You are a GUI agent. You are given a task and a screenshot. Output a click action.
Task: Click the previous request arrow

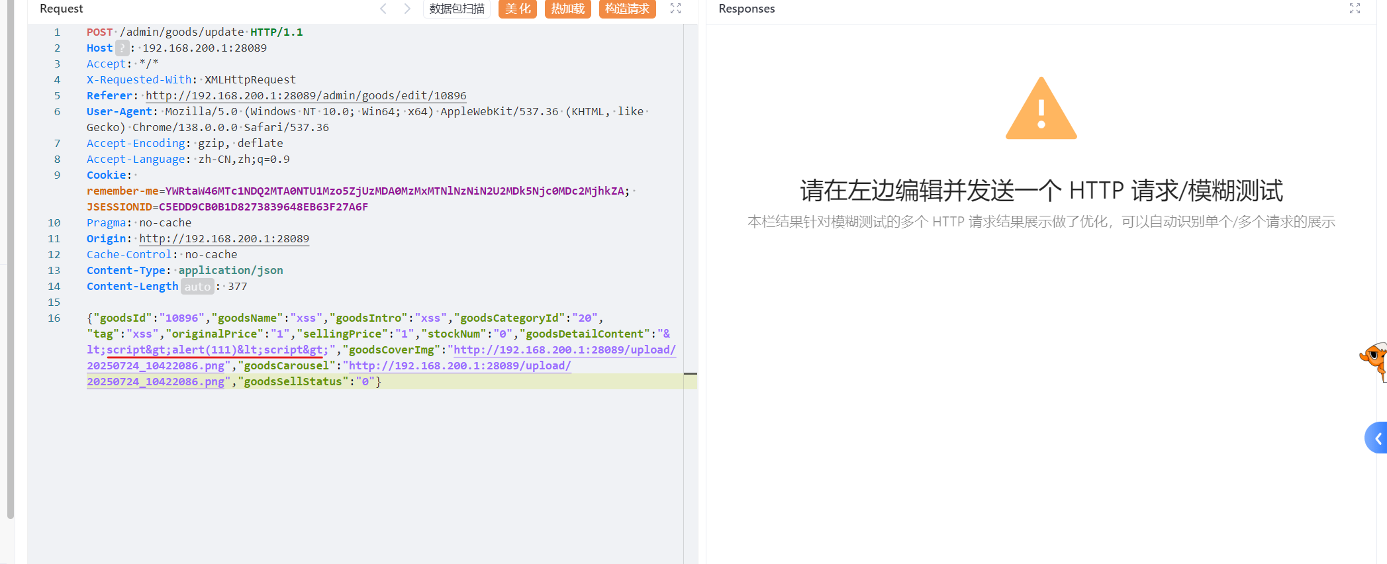point(383,9)
